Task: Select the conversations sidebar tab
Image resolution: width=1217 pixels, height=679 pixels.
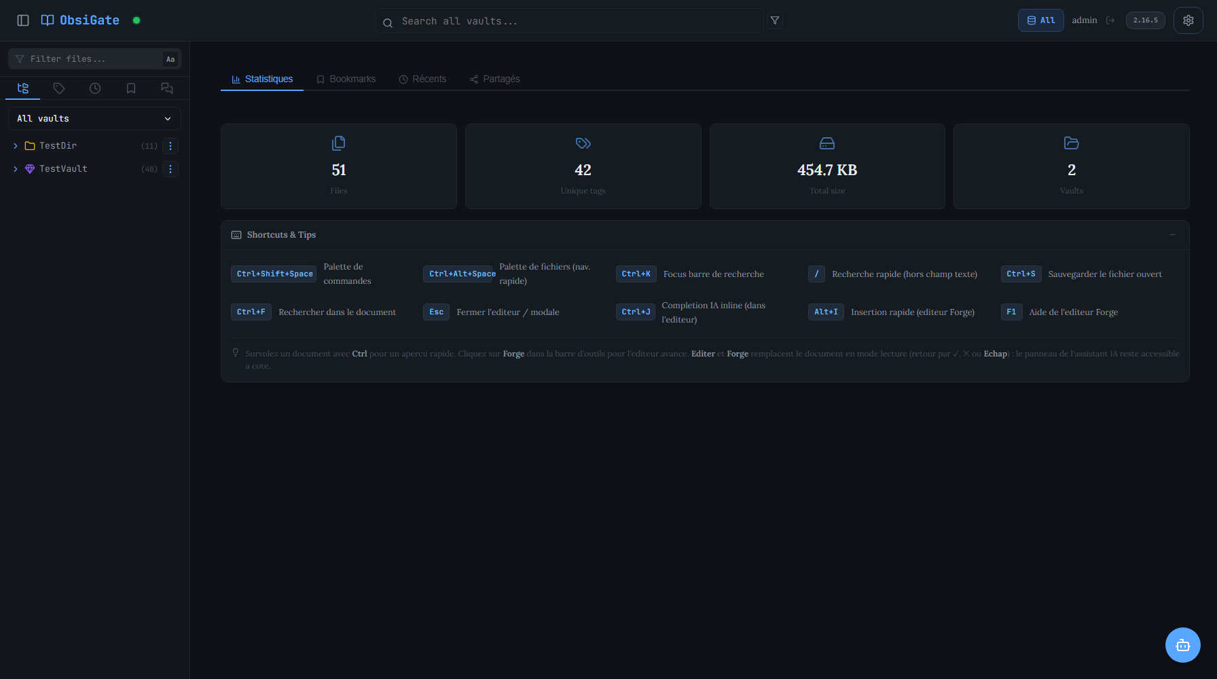Action: click(167, 88)
